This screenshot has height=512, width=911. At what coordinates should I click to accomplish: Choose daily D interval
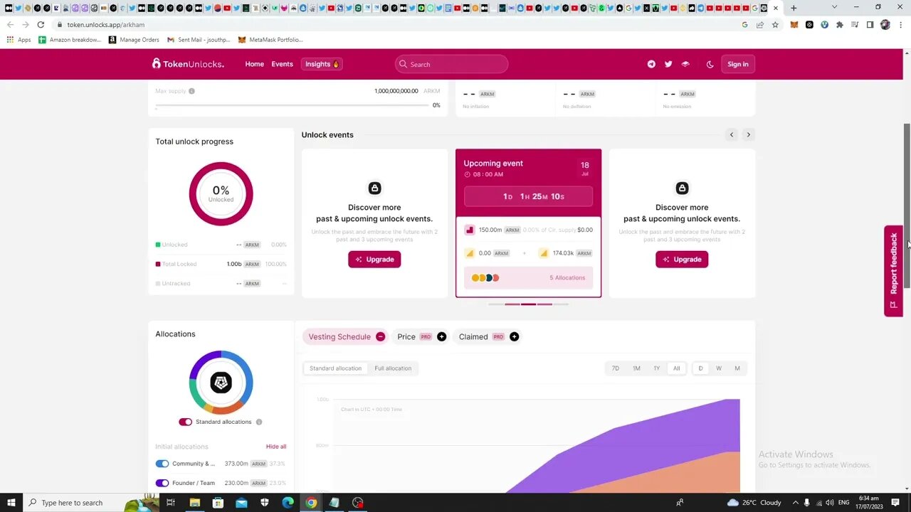pyautogui.click(x=700, y=368)
